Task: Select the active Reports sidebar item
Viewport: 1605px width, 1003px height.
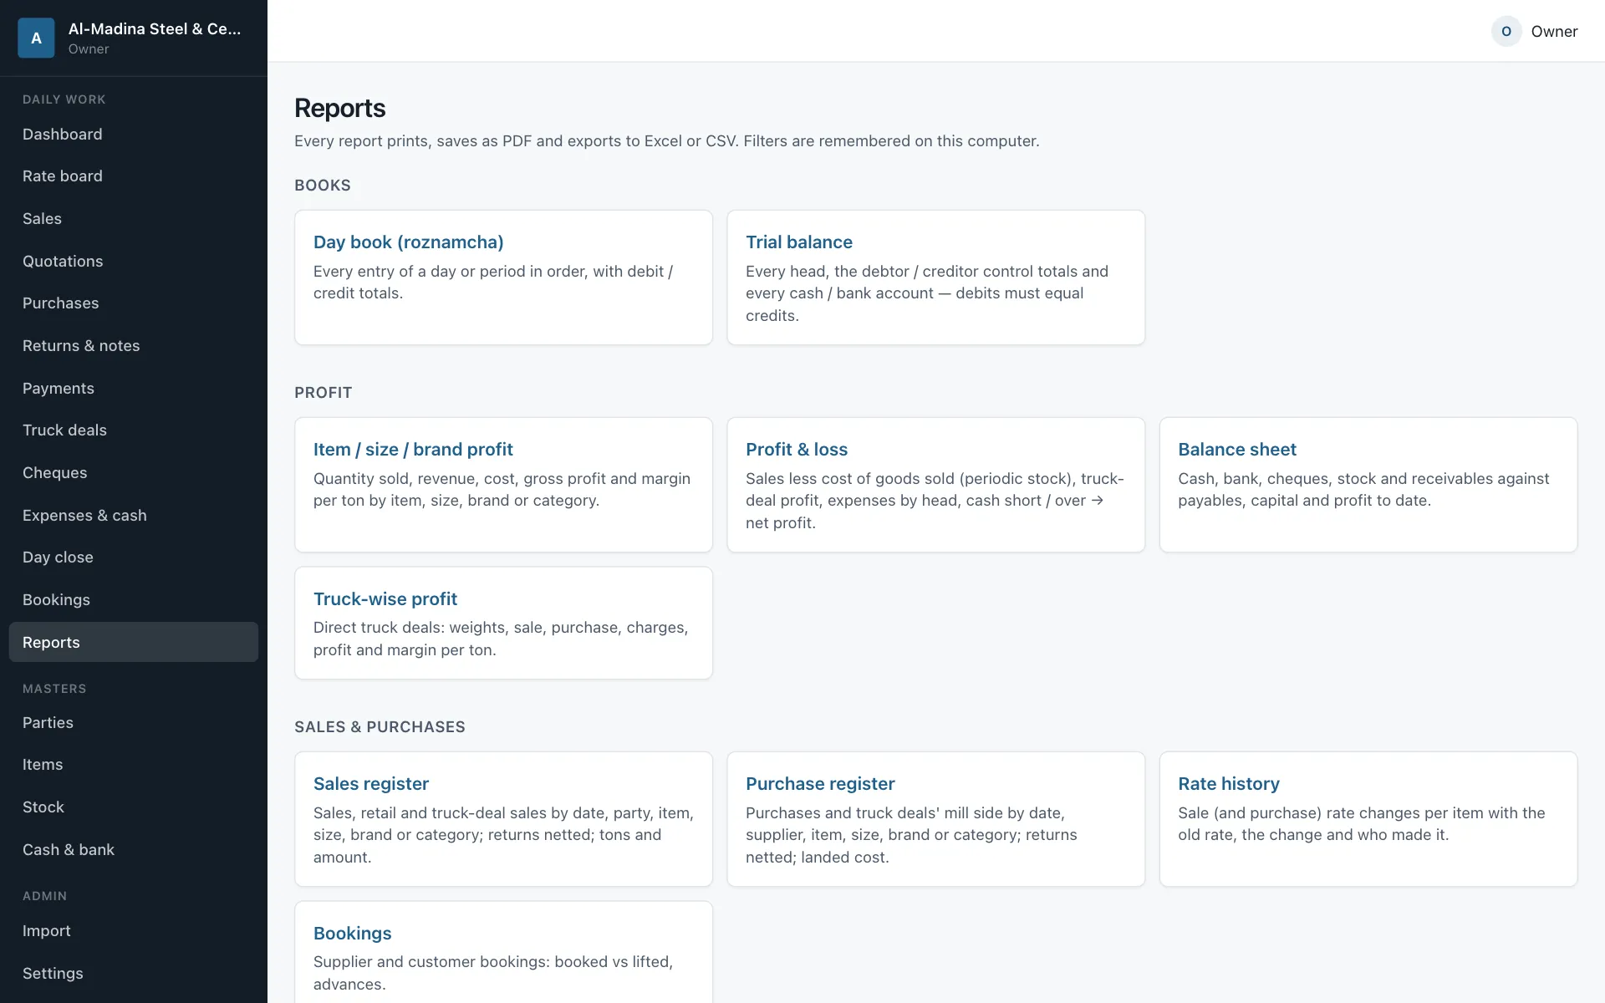Action: pyautogui.click(x=134, y=642)
